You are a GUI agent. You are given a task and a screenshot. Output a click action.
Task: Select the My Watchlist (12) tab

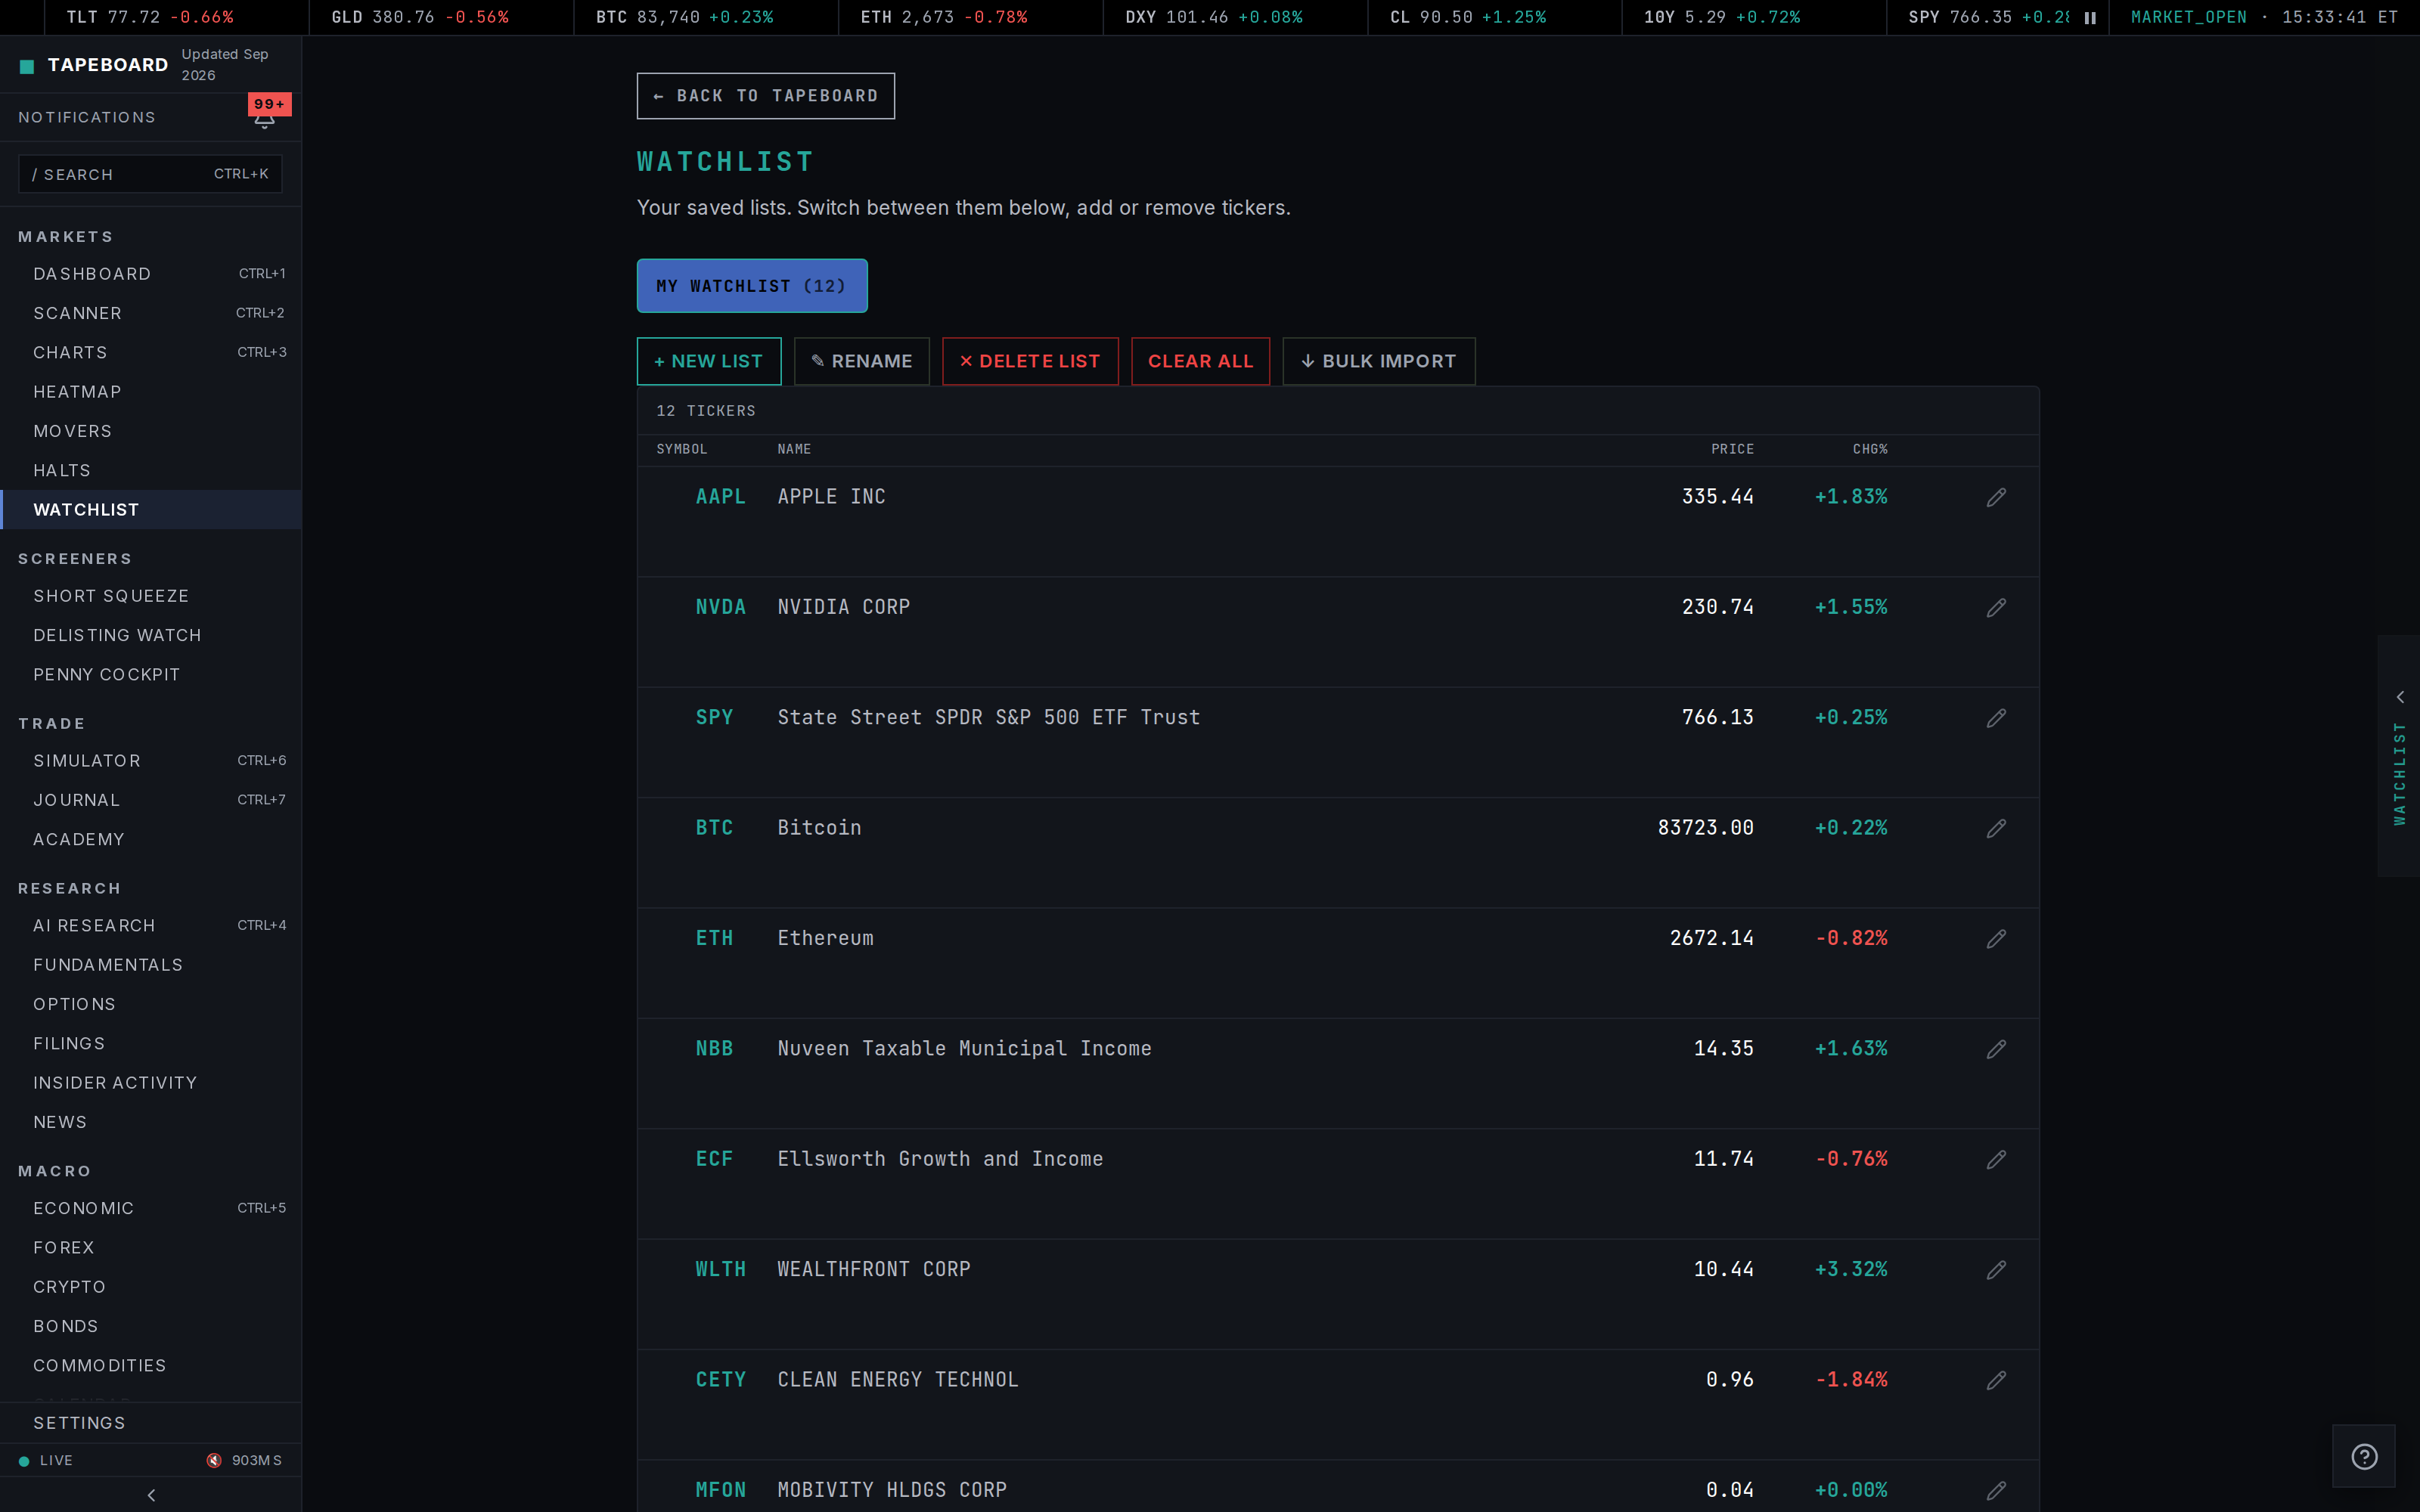tap(752, 286)
